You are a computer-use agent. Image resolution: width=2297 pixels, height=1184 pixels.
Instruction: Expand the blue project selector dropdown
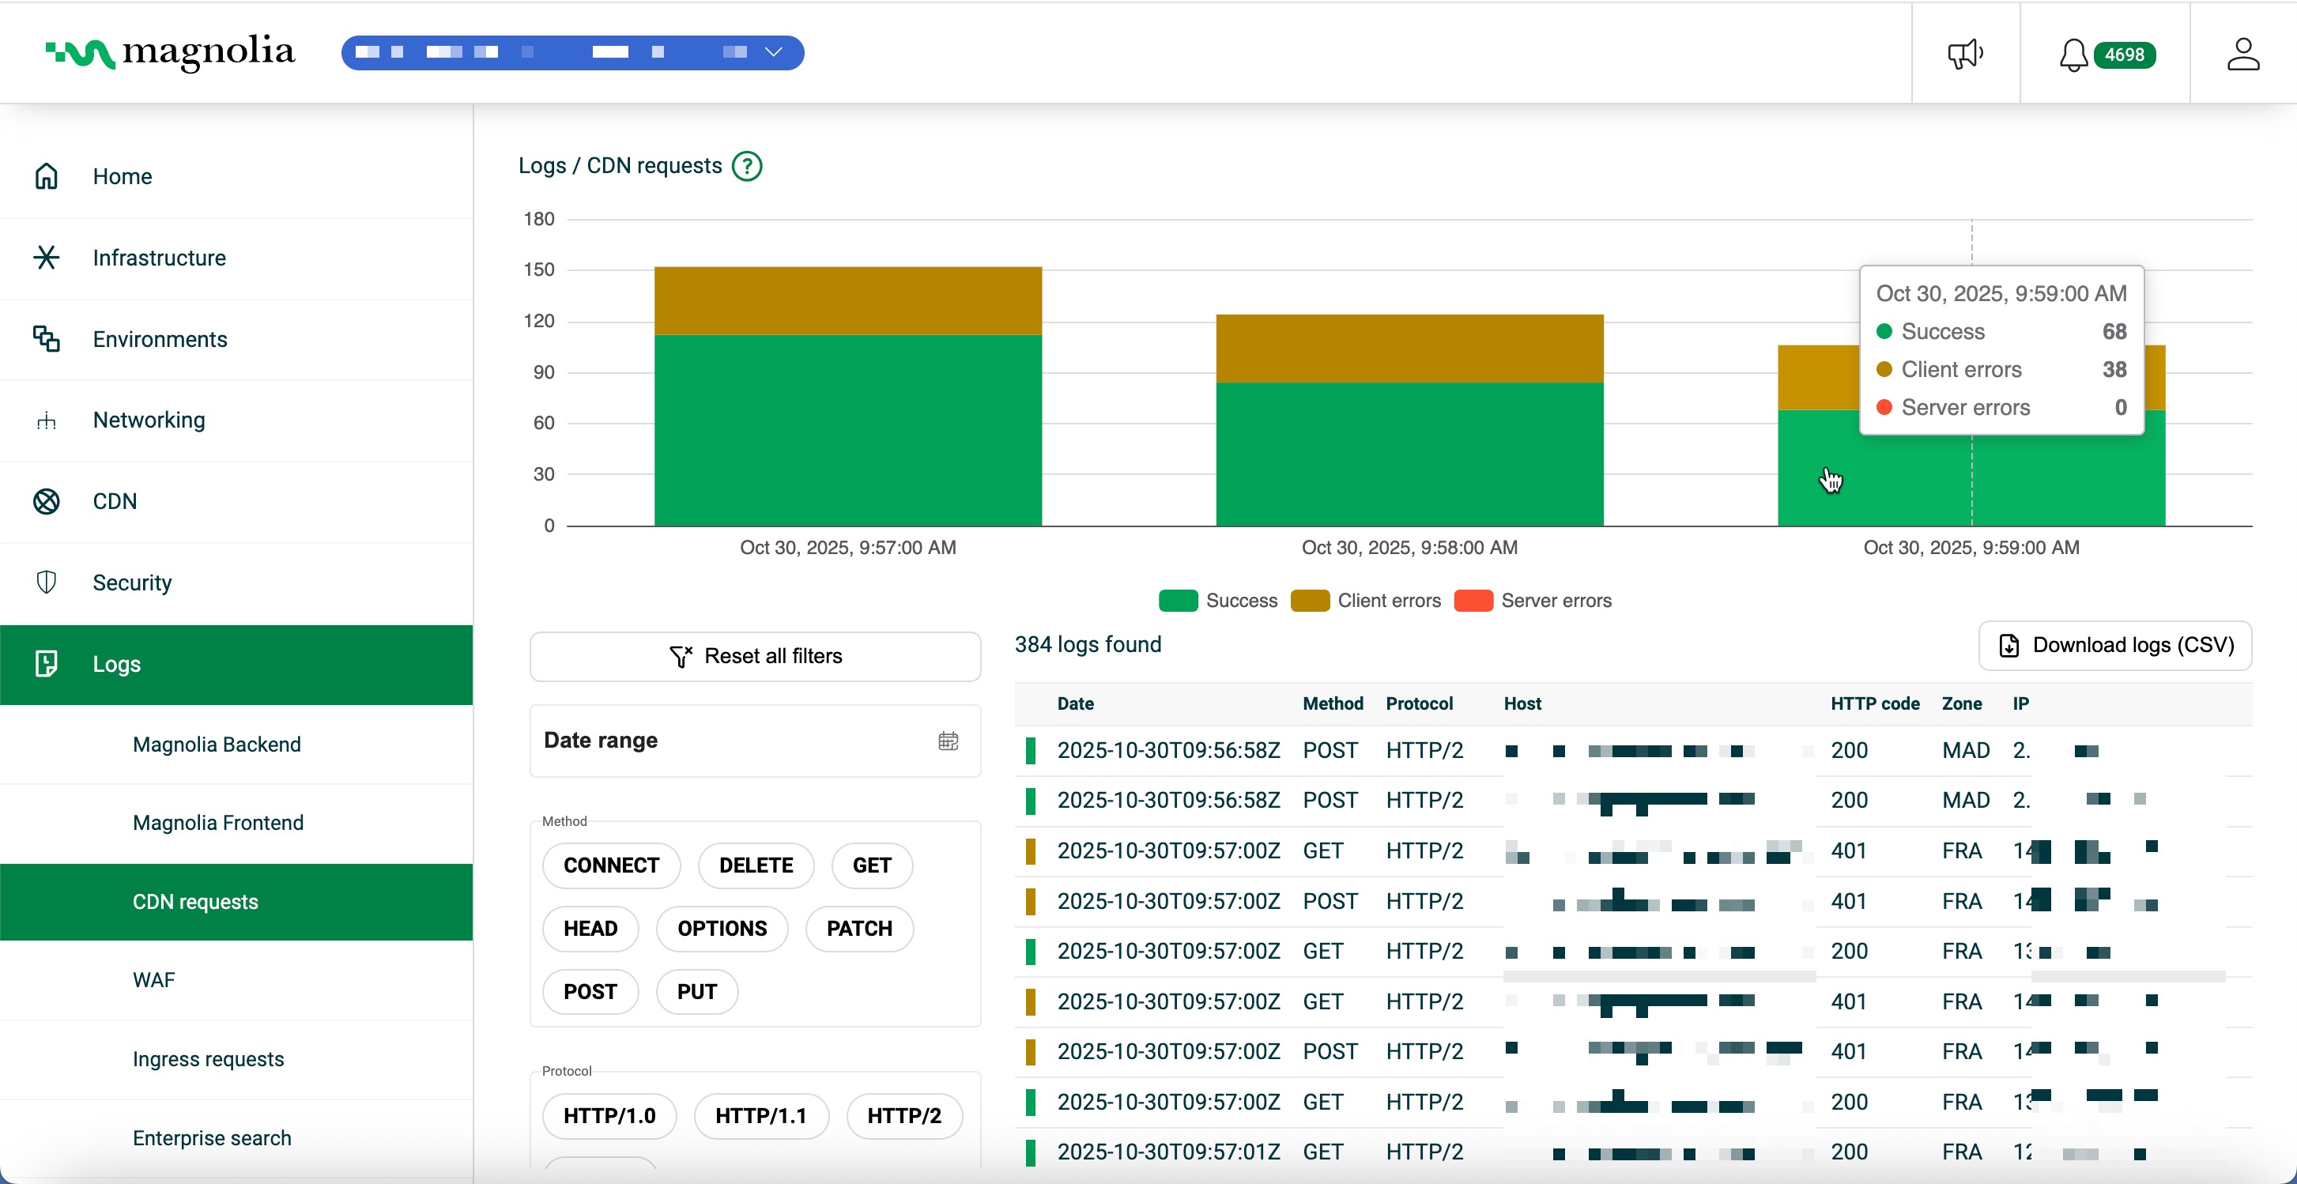click(x=572, y=53)
